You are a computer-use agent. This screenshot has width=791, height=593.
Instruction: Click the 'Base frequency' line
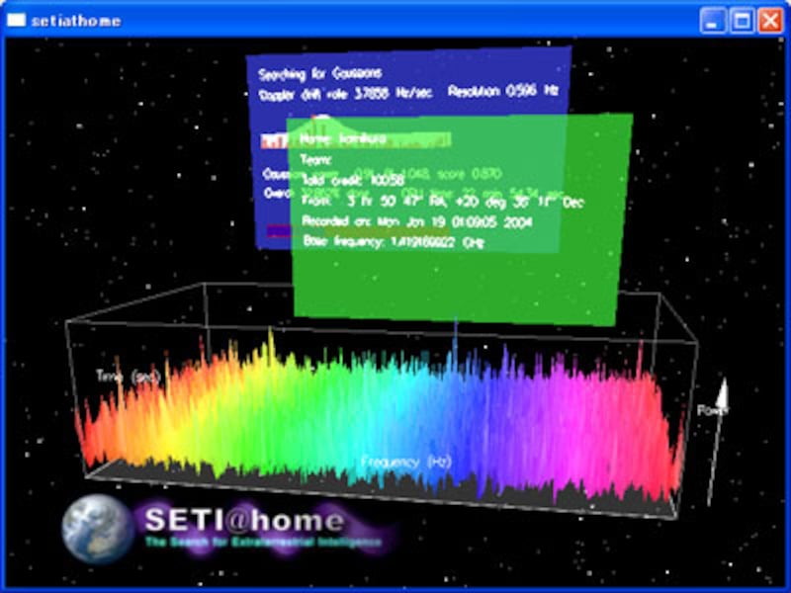[x=394, y=242]
